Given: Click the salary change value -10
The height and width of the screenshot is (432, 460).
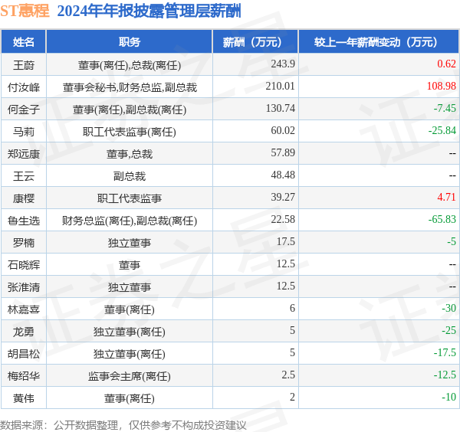Looking at the screenshot, I should click(x=449, y=397).
